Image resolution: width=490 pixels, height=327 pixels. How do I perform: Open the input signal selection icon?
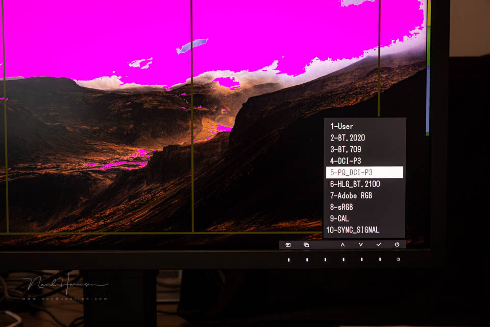point(288,245)
